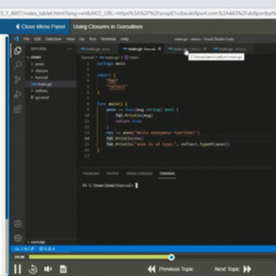Rewind video by ten seconds
Image resolution: width=276 pixels, height=276 pixels.
(x=33, y=269)
